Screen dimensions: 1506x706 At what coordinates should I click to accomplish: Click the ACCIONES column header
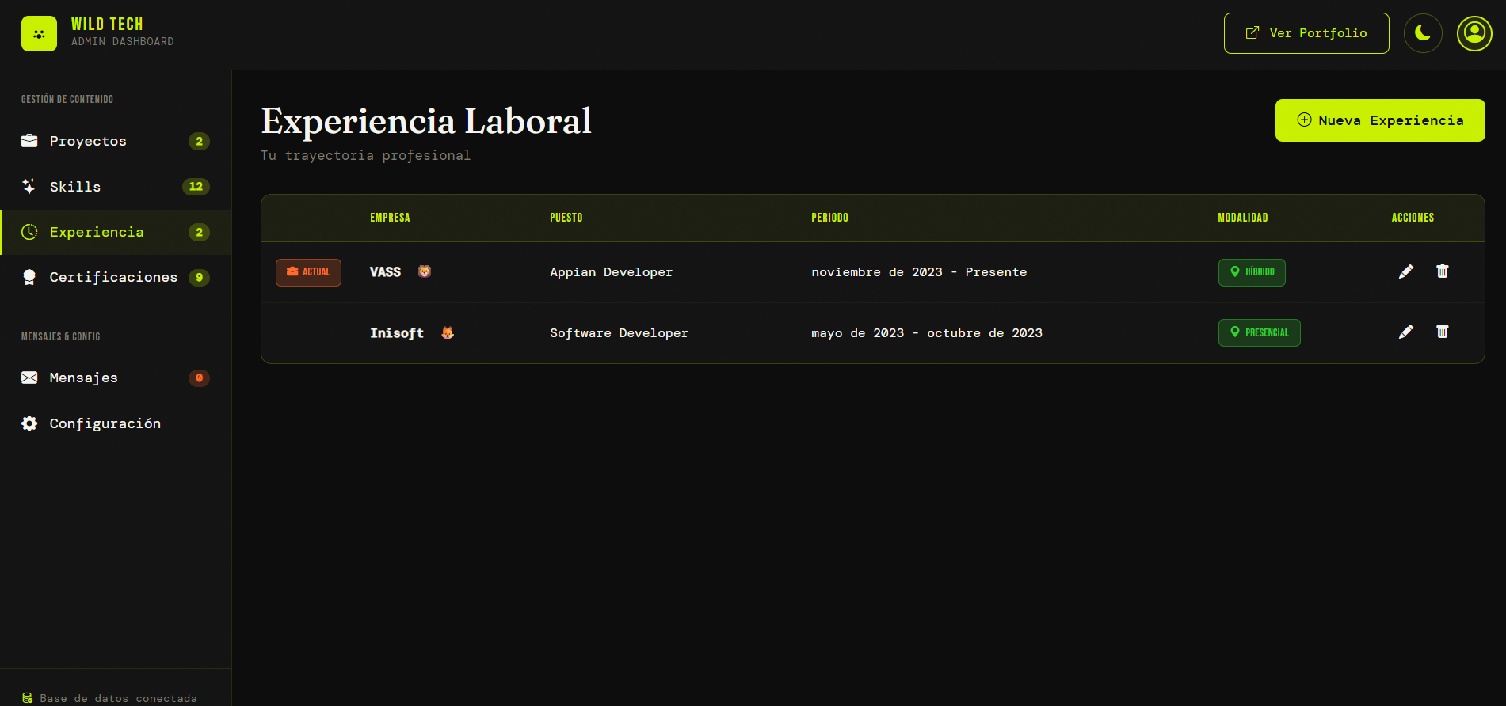(x=1413, y=218)
